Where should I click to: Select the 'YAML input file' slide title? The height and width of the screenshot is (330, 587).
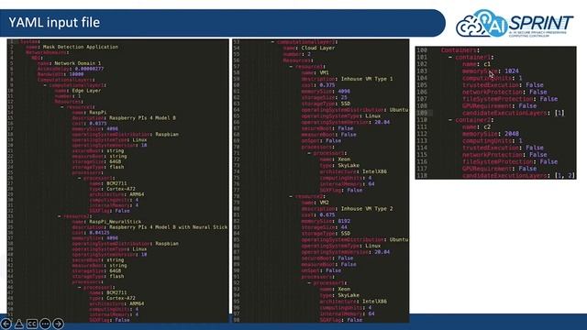click(54, 22)
